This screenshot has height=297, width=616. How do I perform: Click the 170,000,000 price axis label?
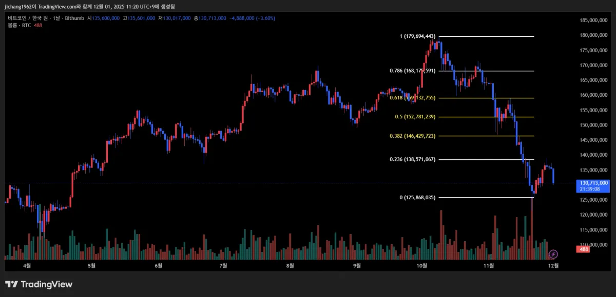(x=594, y=65)
